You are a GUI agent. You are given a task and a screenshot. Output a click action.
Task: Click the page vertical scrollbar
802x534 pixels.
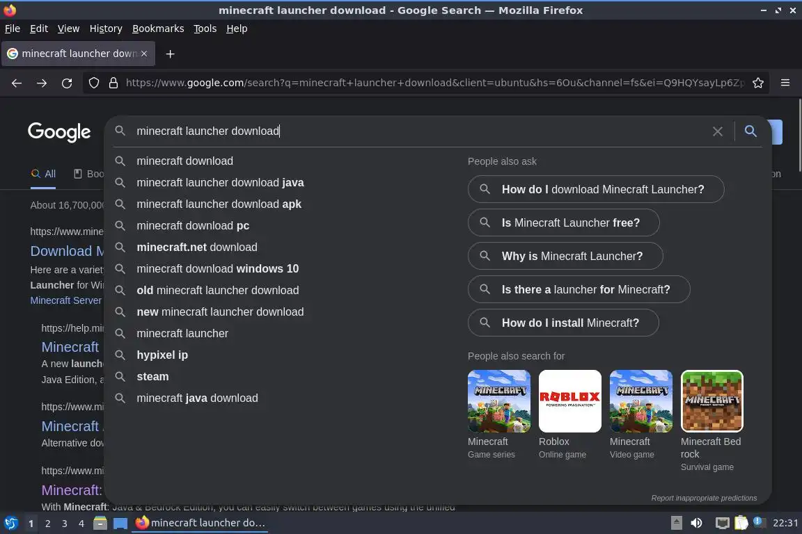[799, 135]
